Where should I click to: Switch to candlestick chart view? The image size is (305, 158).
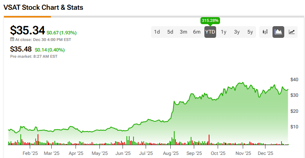(x=265, y=32)
